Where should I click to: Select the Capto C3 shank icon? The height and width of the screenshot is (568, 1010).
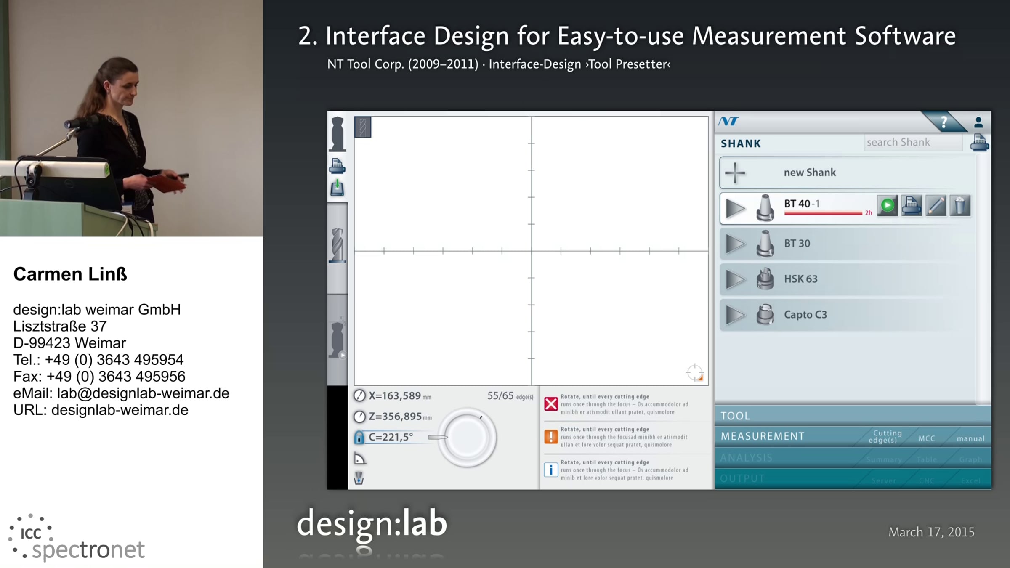coord(765,314)
